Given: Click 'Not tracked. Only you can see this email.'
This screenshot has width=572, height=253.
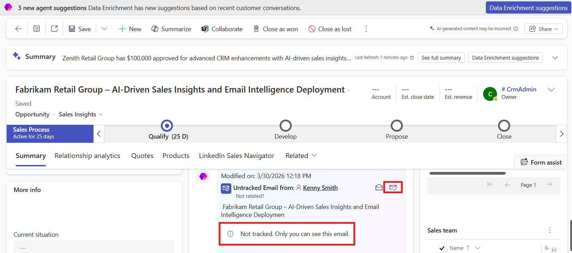Looking at the screenshot, I should (295, 234).
